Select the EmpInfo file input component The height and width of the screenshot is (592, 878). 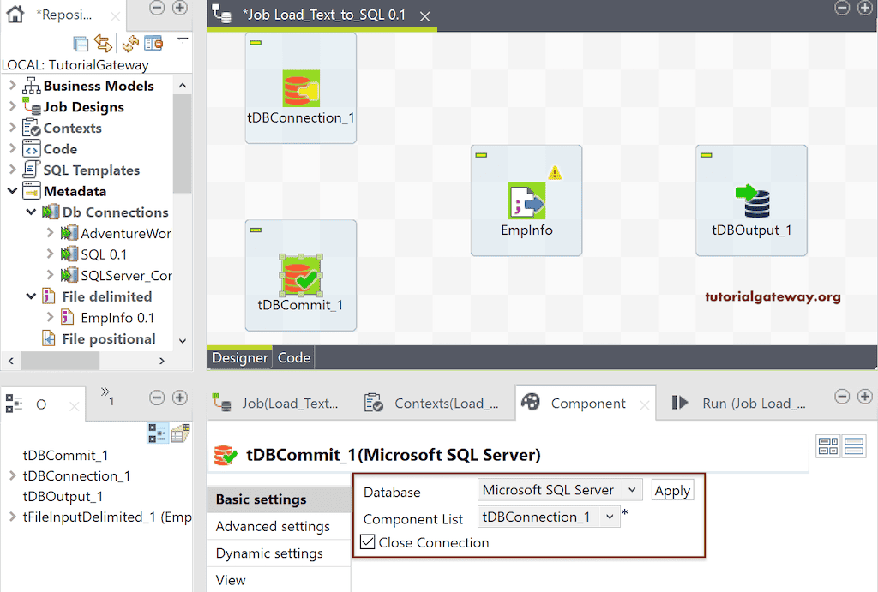pyautogui.click(x=526, y=200)
